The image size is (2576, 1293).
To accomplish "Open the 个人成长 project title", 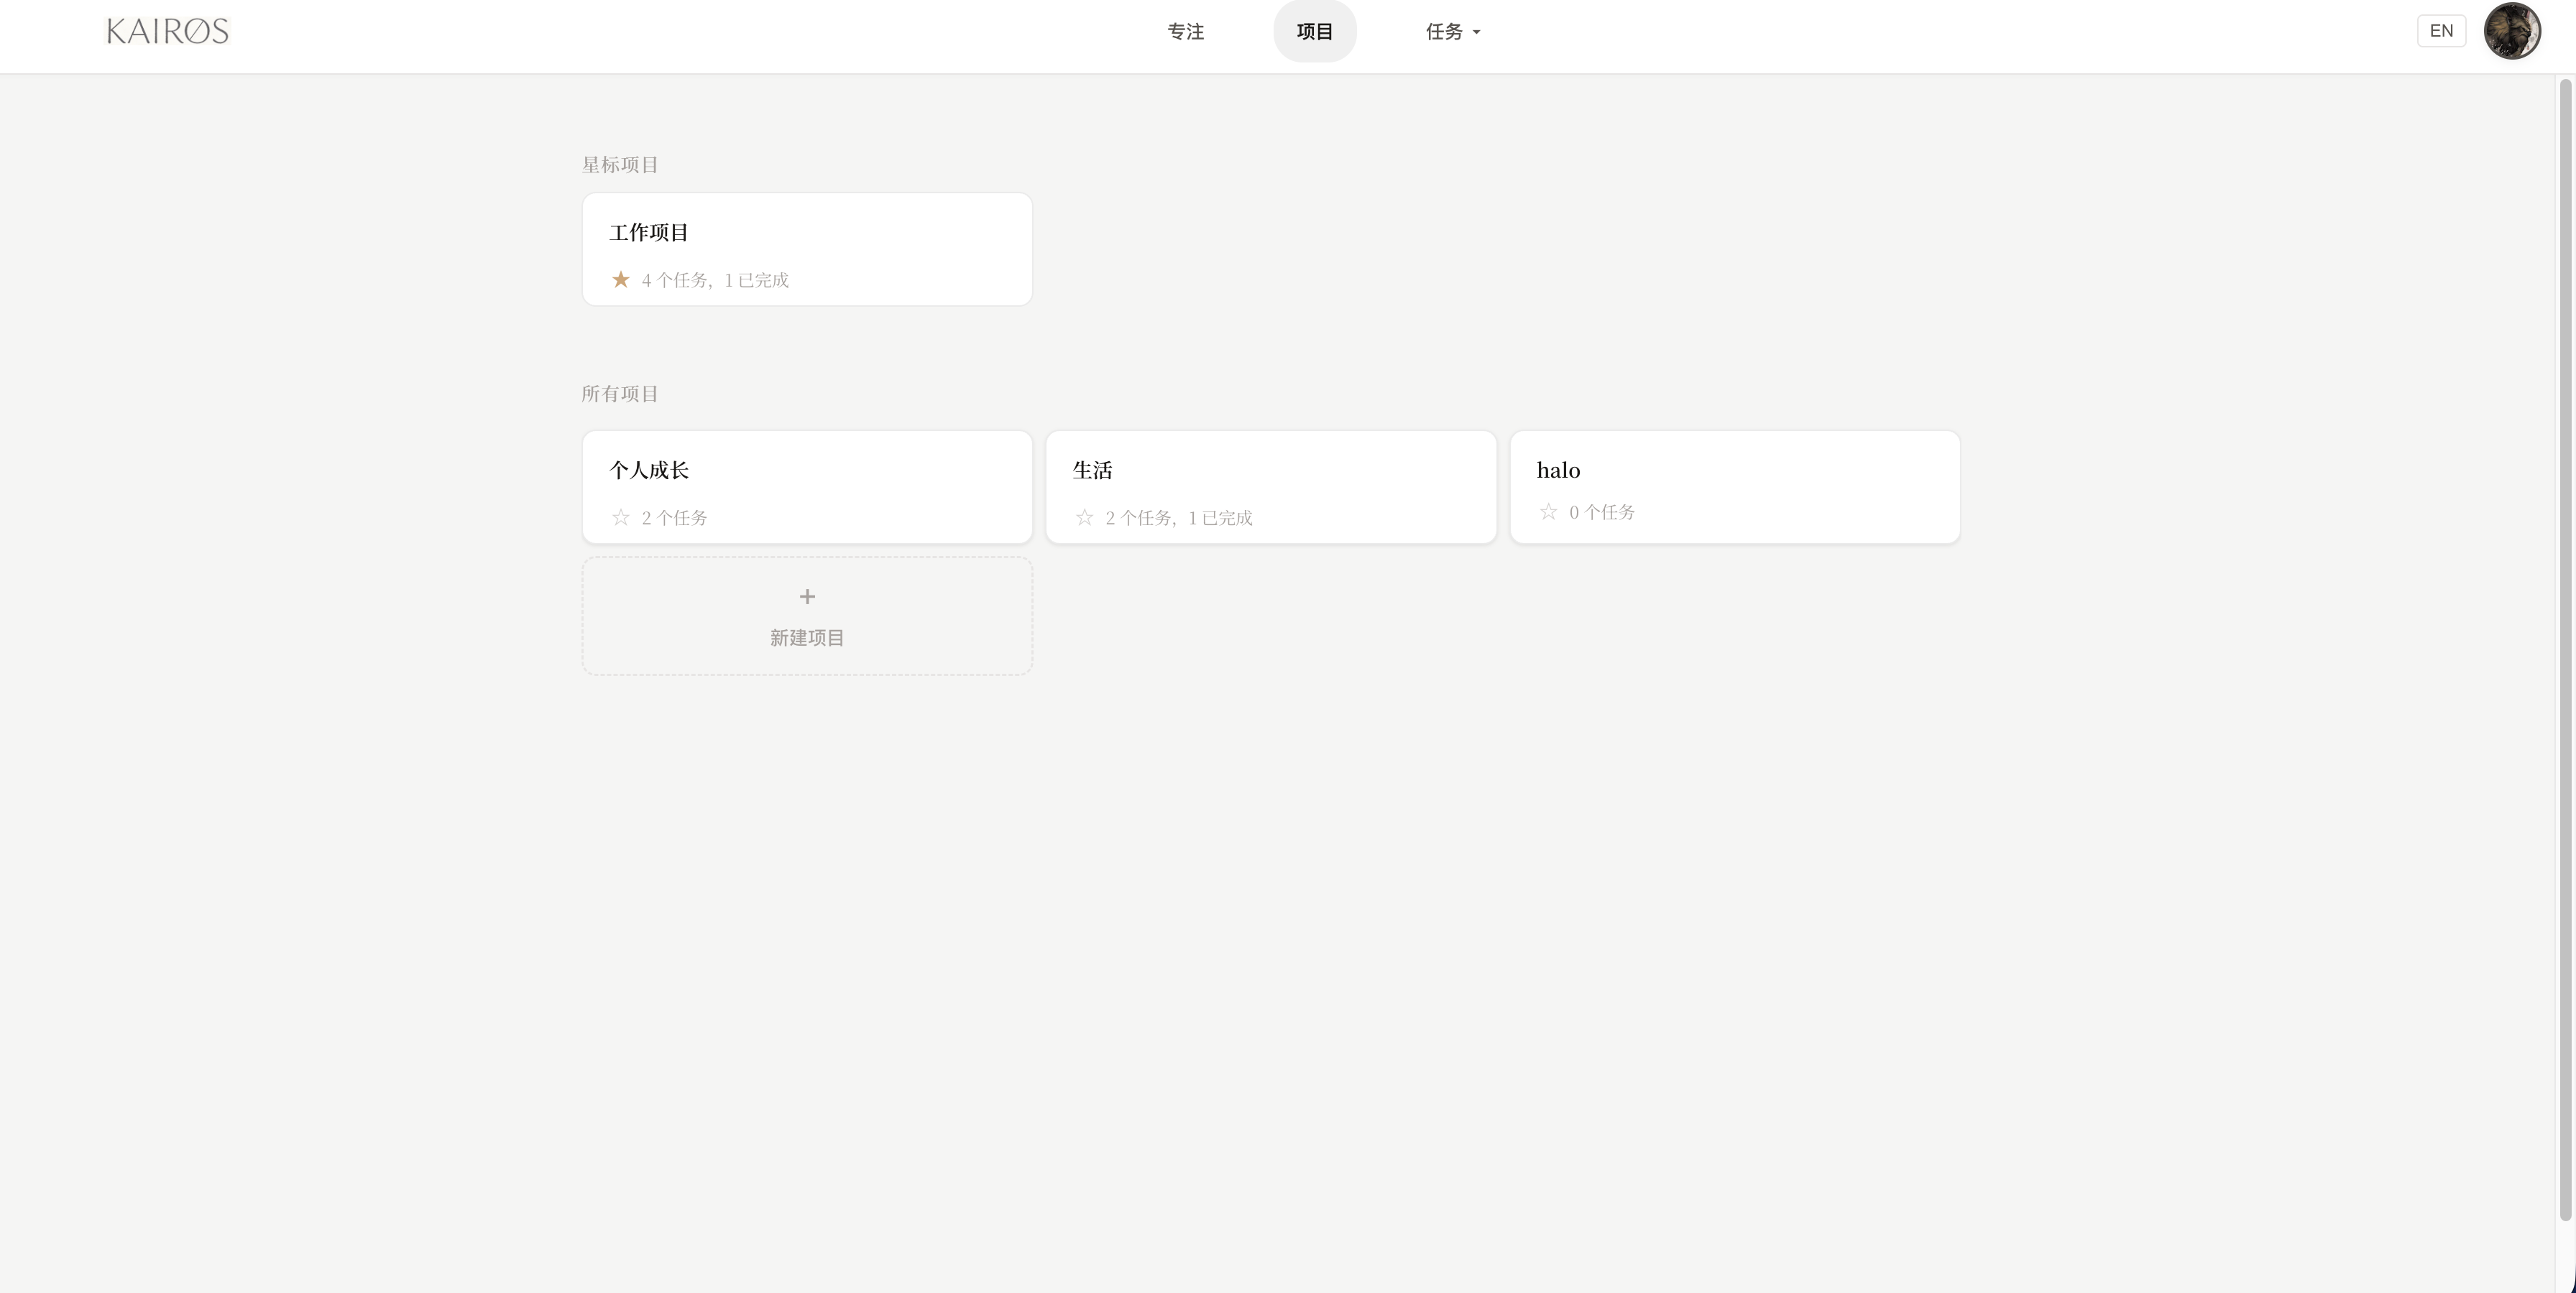I will (649, 470).
